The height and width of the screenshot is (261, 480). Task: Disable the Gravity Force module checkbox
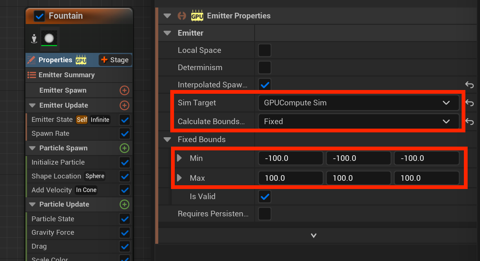pos(124,232)
